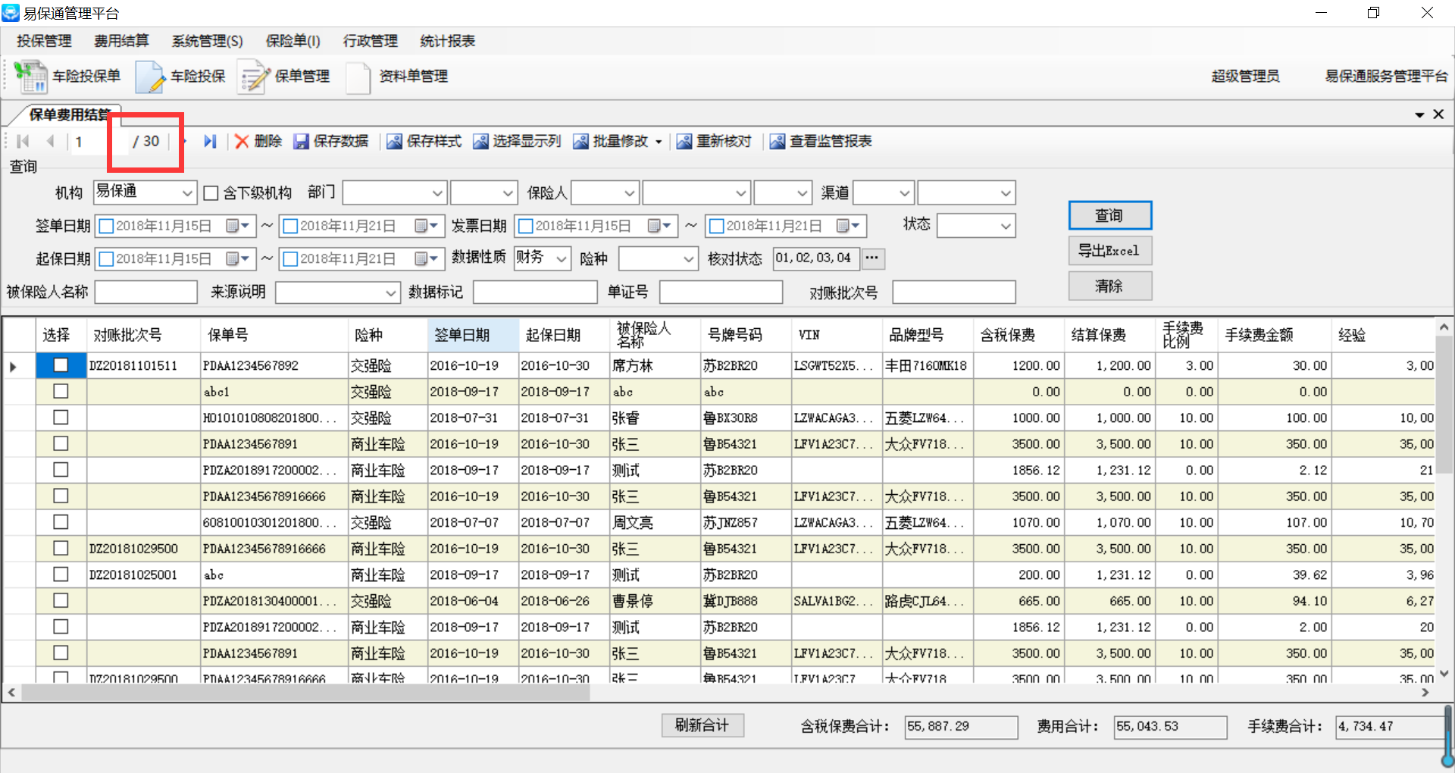Open the 车险投保单 toolbar icon

[x=31, y=77]
